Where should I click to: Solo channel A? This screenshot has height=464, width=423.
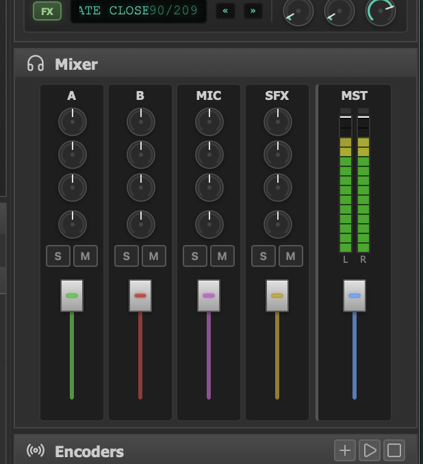(57, 256)
